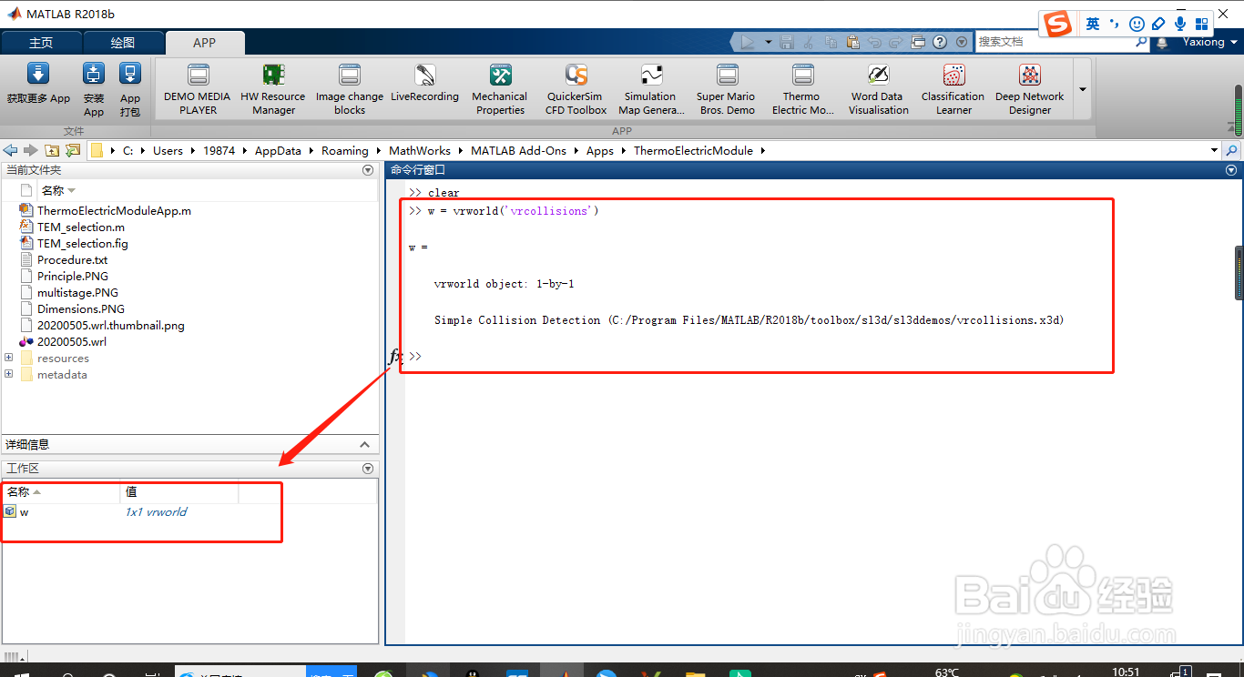Click the 搜索文档 search documentation field
Screen dimensions: 1244x677
(1055, 42)
